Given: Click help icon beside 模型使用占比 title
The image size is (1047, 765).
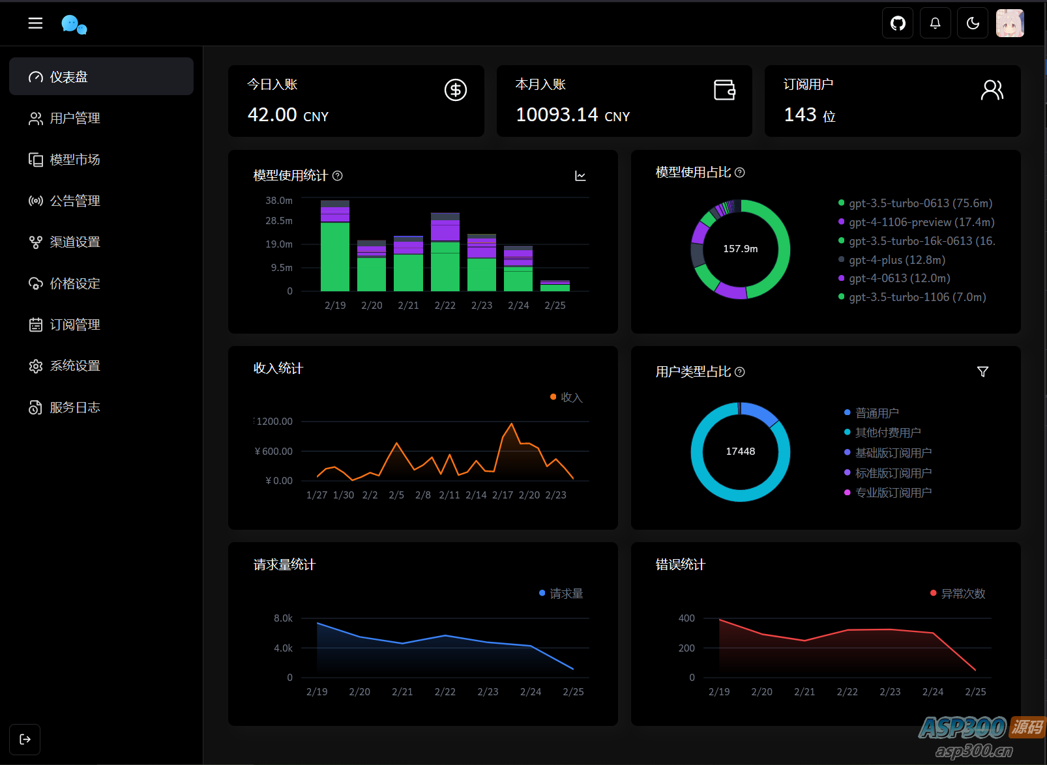Looking at the screenshot, I should 740,173.
